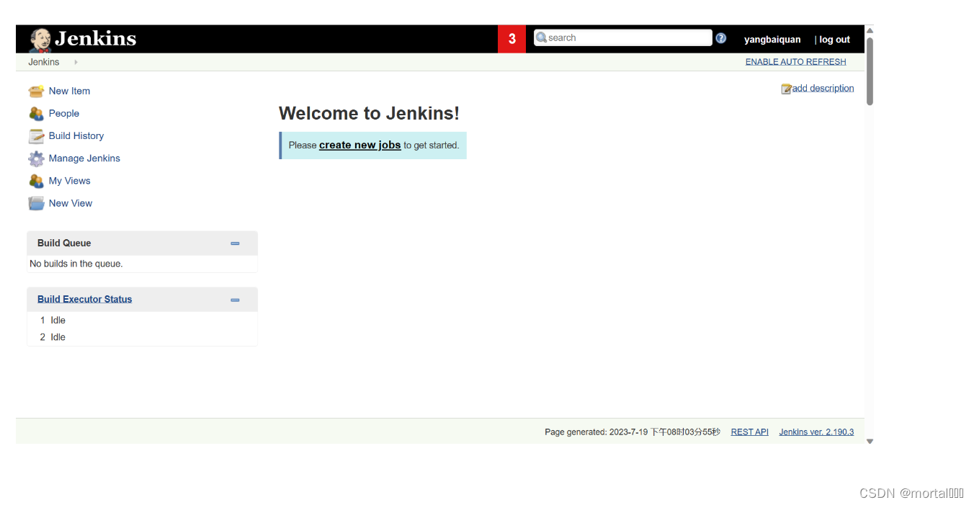Click the magnifier icon in search box

coord(541,37)
